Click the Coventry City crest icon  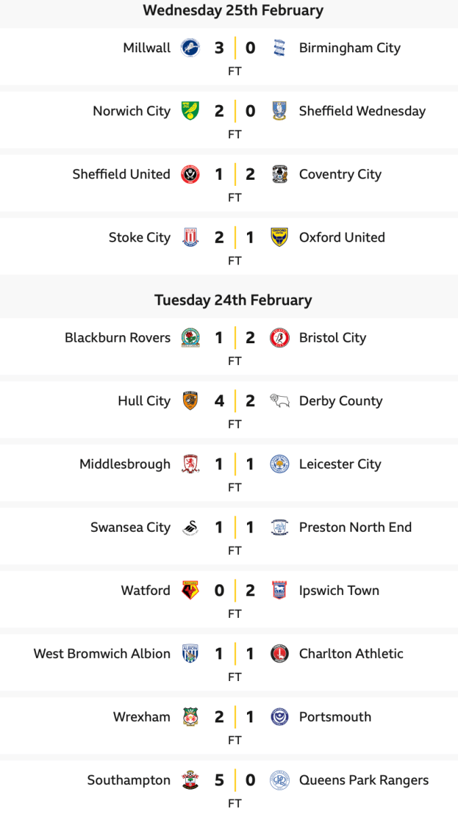tap(280, 174)
